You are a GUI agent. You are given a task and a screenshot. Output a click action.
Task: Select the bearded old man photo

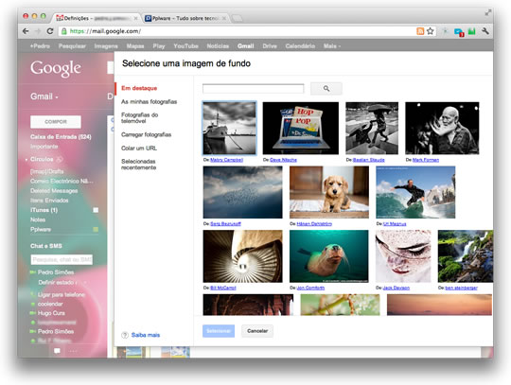click(x=442, y=128)
